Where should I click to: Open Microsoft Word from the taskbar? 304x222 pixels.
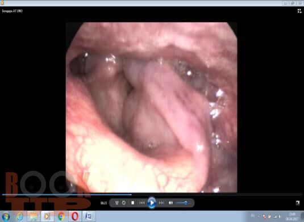[89, 216]
